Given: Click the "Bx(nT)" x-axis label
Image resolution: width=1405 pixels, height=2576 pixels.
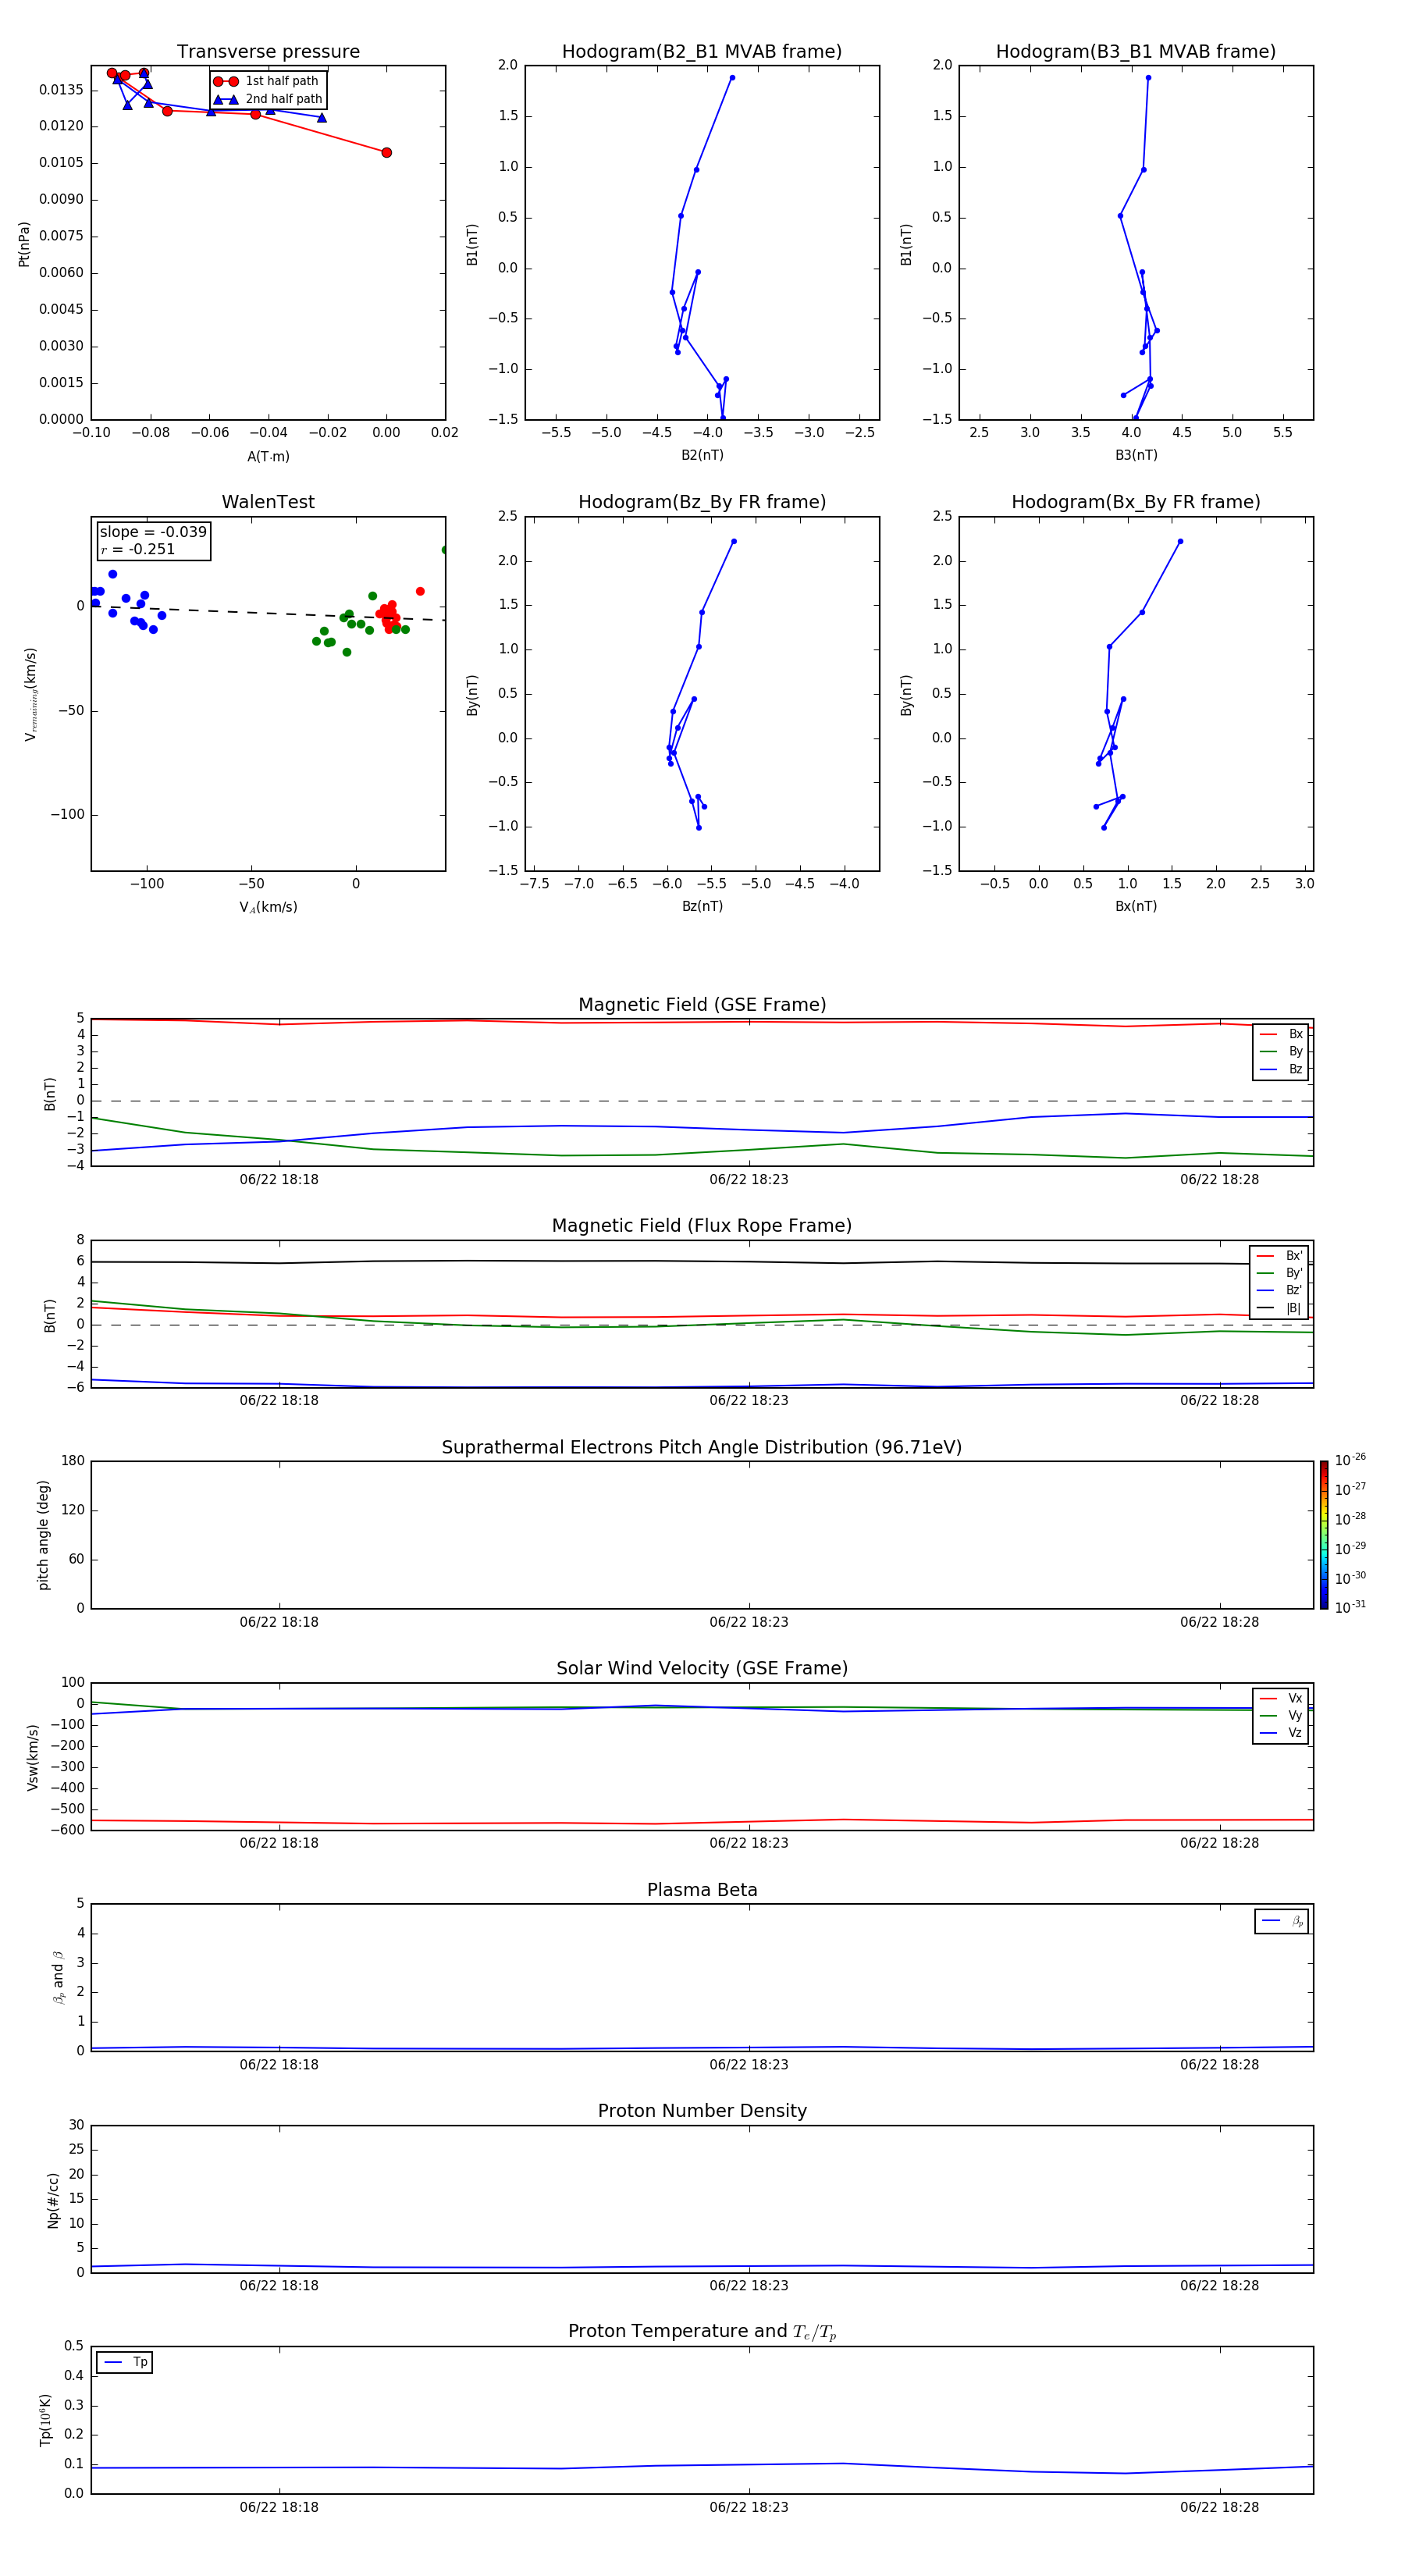Looking at the screenshot, I should click(1136, 906).
